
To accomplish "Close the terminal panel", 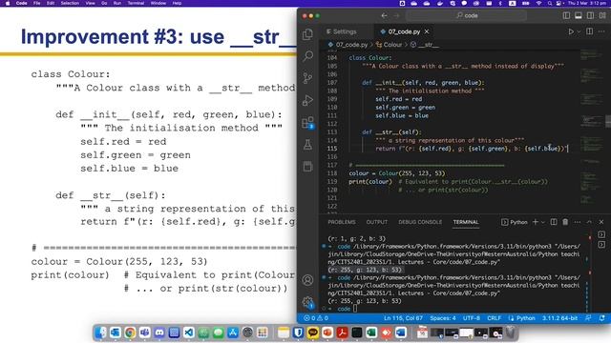I will tap(601, 222).
